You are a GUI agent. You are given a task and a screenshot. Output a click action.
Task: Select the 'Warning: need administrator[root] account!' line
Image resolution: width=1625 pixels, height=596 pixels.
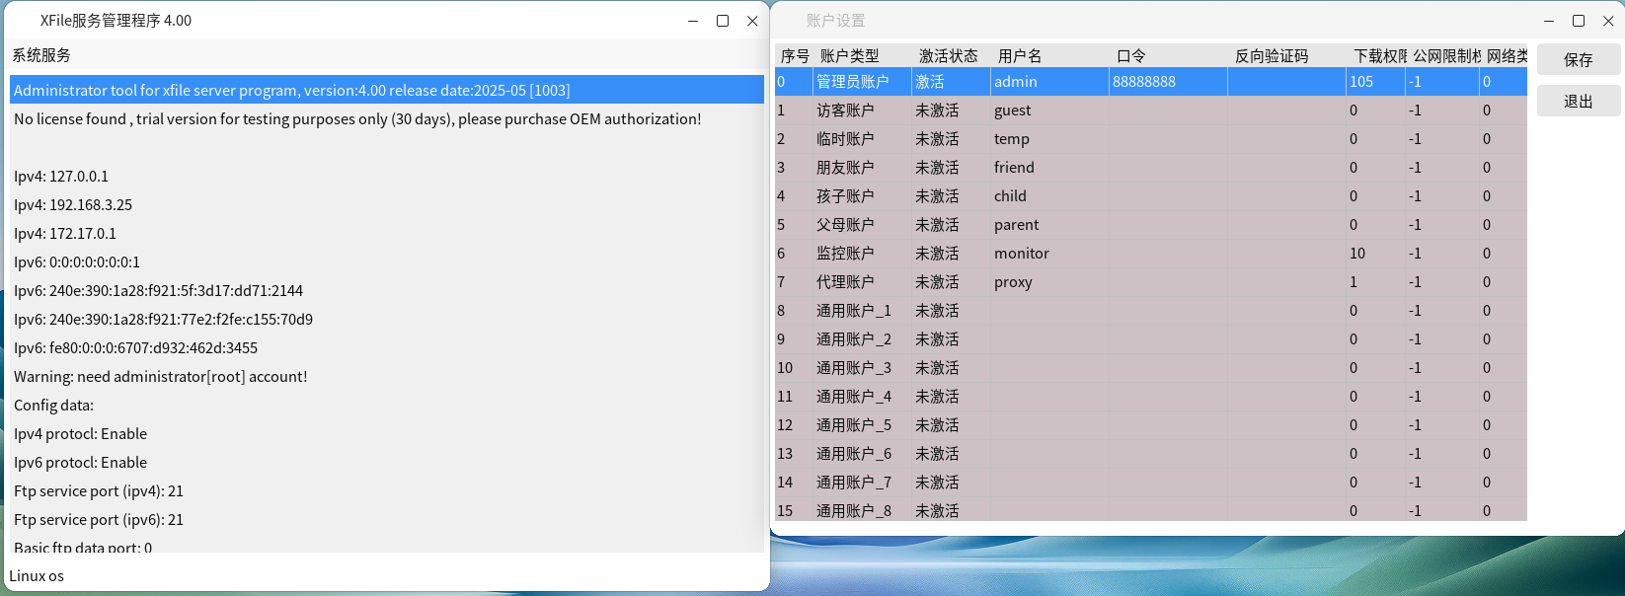161,377
